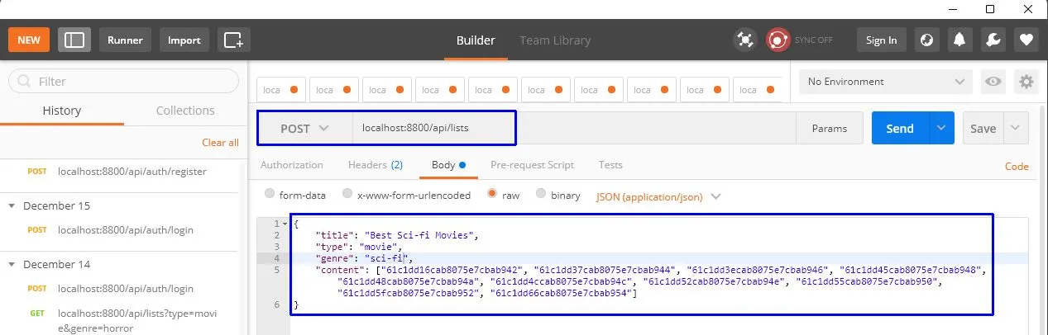
Task: Open the Body tab
Action: 449,165
